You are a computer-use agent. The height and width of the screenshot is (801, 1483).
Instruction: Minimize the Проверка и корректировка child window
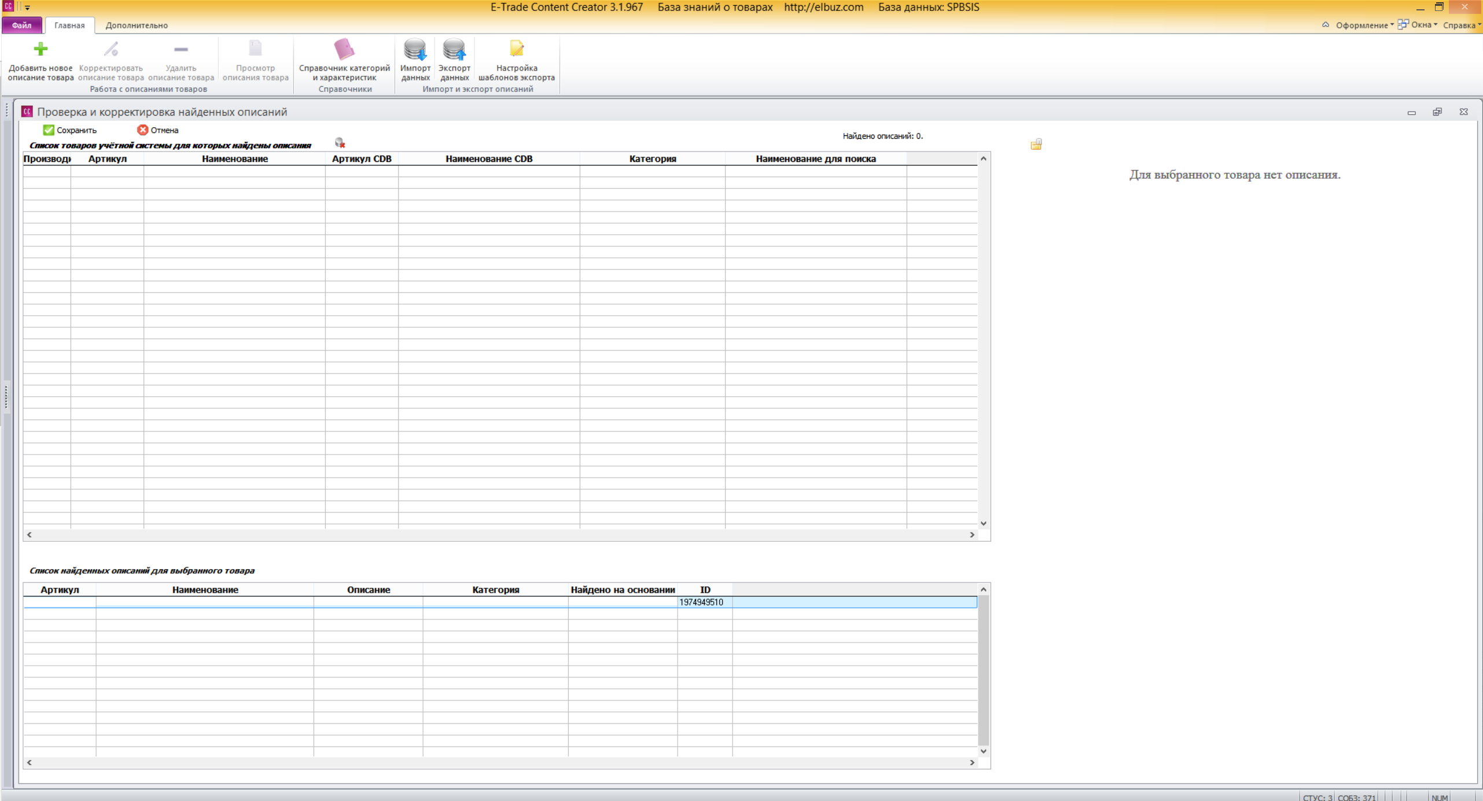(x=1411, y=112)
